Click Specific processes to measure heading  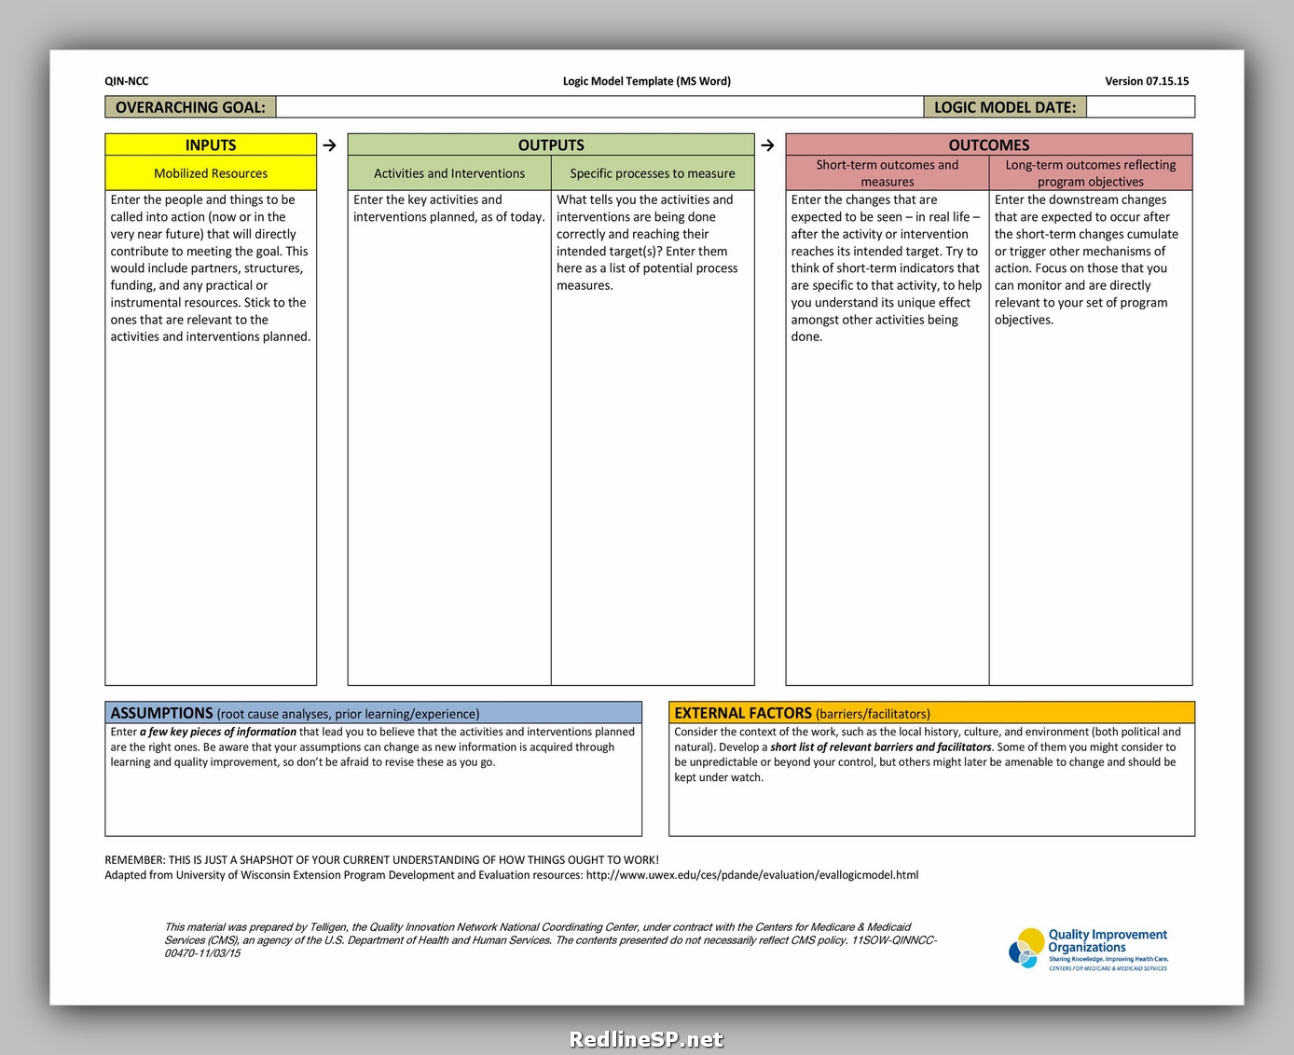pos(653,173)
